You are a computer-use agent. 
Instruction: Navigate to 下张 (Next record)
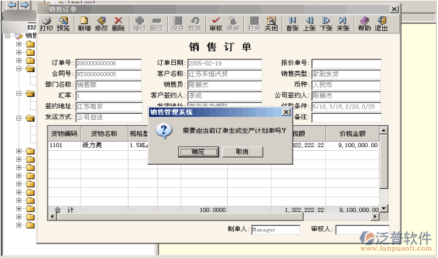(327, 24)
